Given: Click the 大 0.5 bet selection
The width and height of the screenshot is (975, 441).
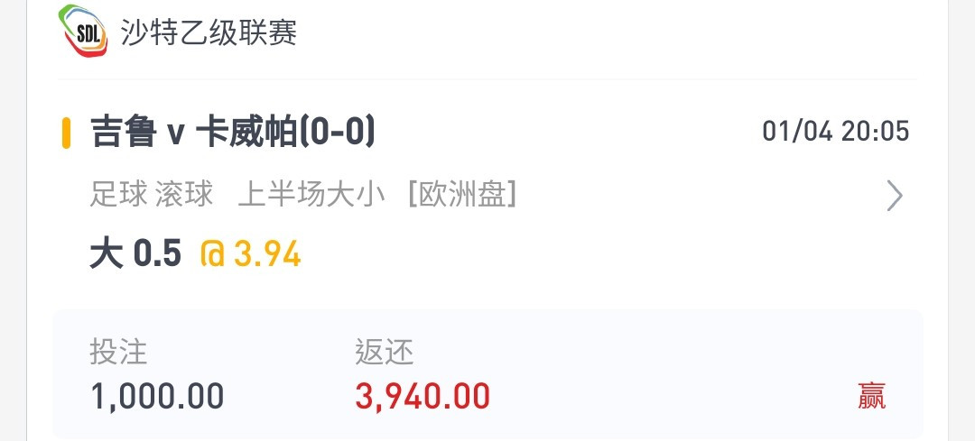Looking at the screenshot, I should click(x=135, y=254).
